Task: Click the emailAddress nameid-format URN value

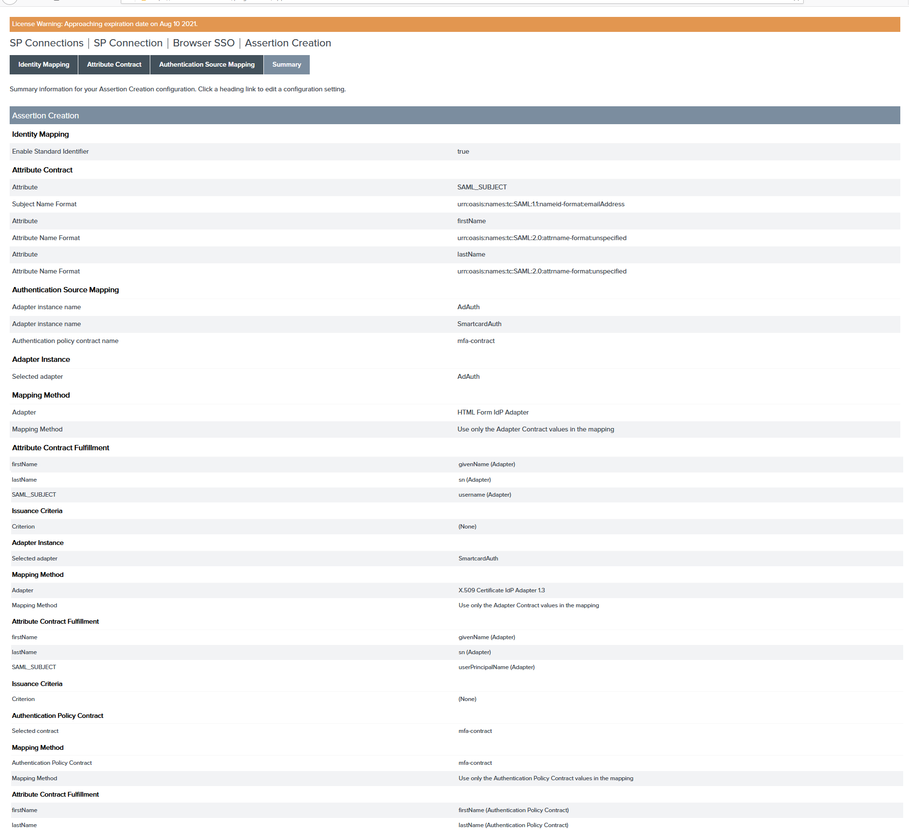Action: [541, 204]
